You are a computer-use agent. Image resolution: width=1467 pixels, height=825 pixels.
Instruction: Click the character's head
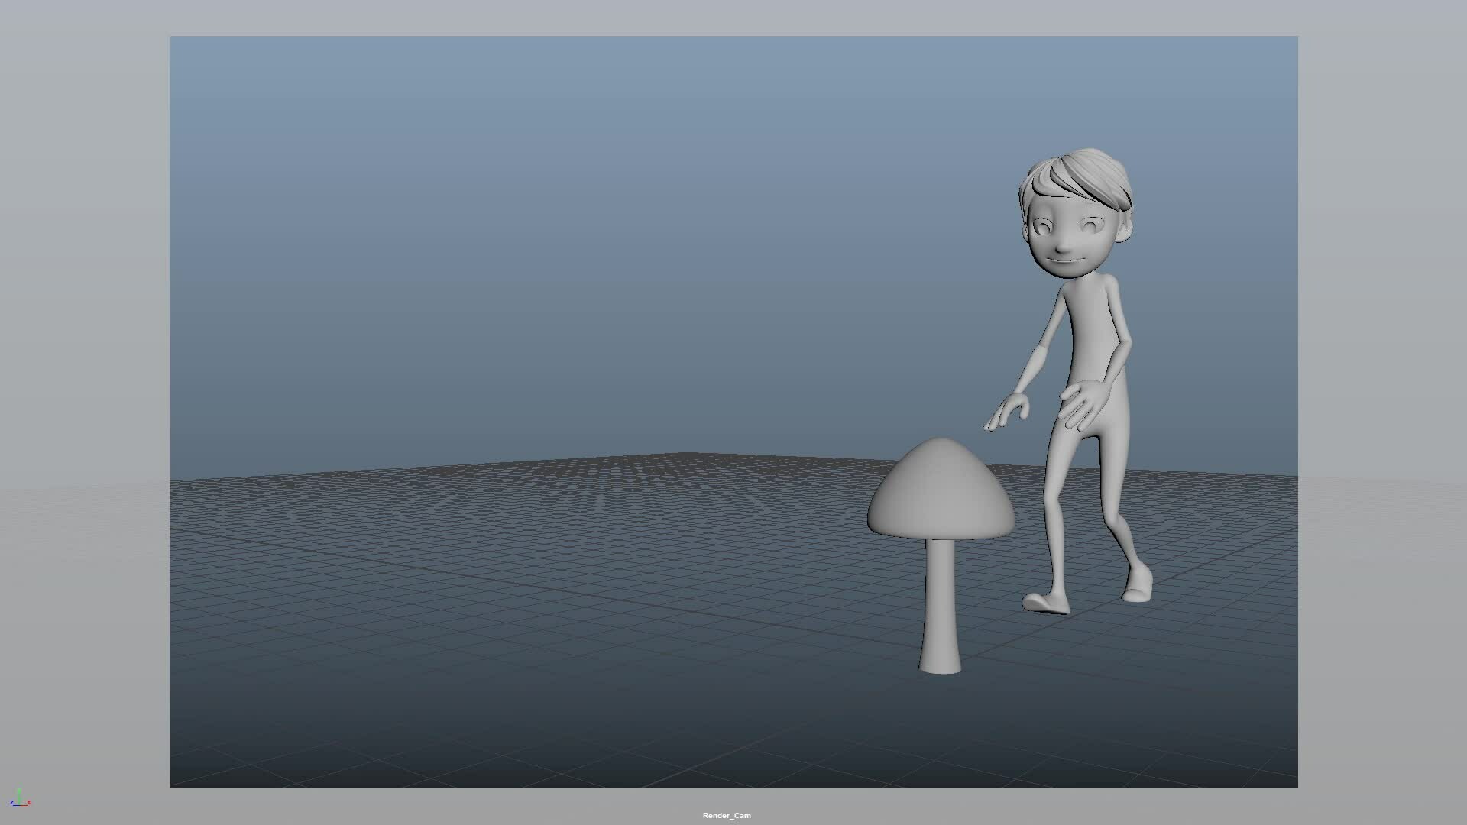tap(1070, 237)
